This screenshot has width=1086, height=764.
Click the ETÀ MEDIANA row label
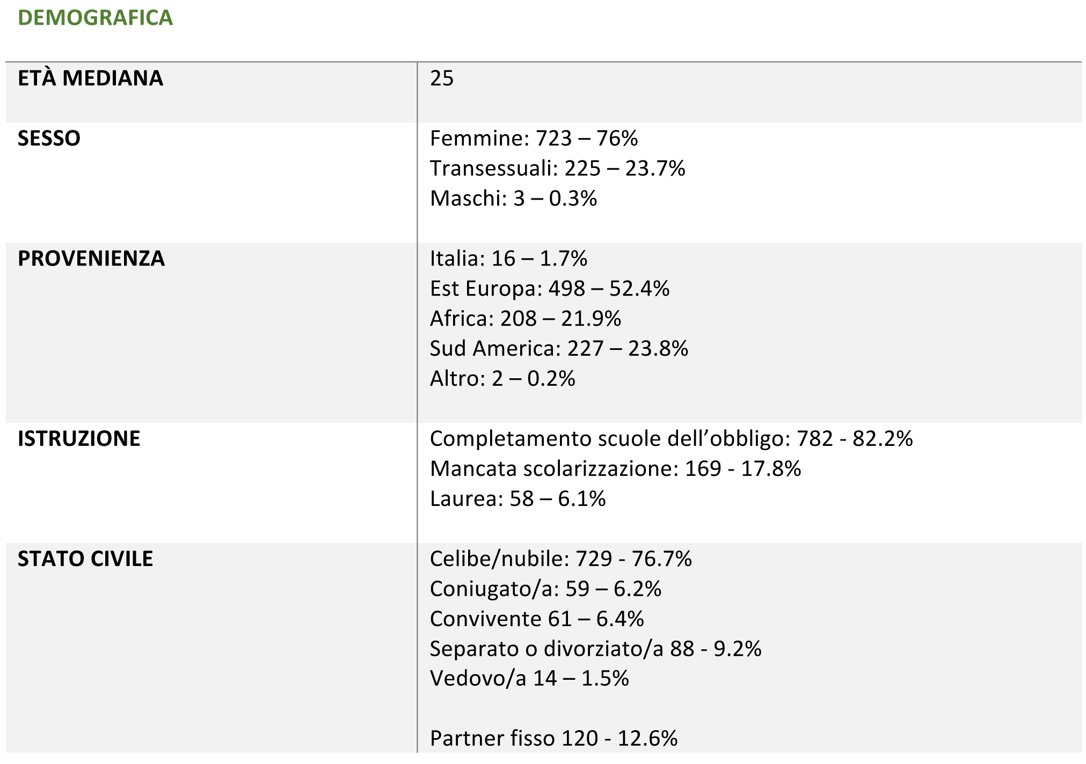coord(90,78)
